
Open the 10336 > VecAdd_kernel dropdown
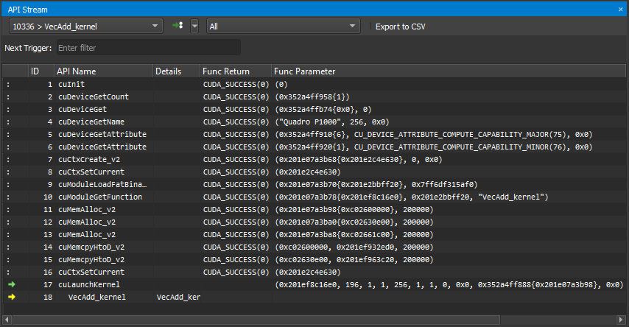coord(85,26)
